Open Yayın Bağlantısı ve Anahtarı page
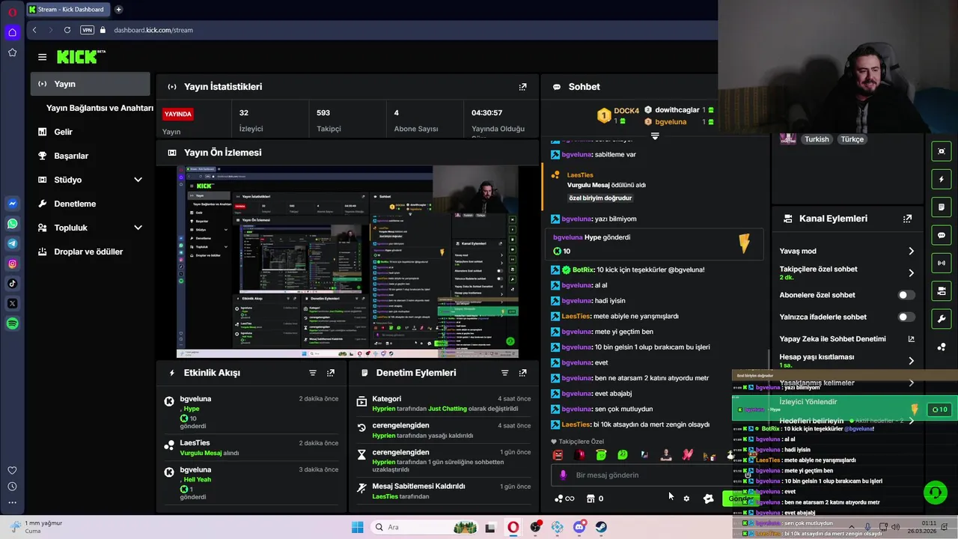 coord(100,108)
